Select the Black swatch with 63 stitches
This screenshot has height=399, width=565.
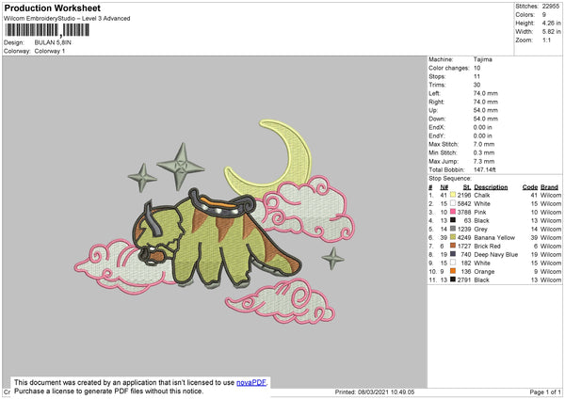[453, 220]
